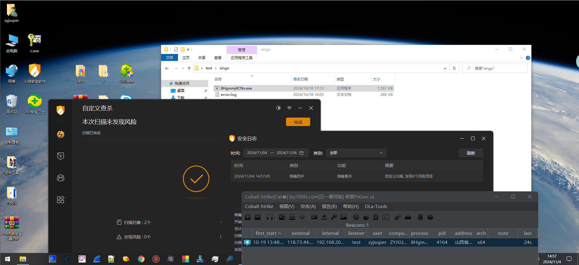This screenshot has width=579, height=265.
Task: Open Listeners via the headphones icon
Action: 270,217
